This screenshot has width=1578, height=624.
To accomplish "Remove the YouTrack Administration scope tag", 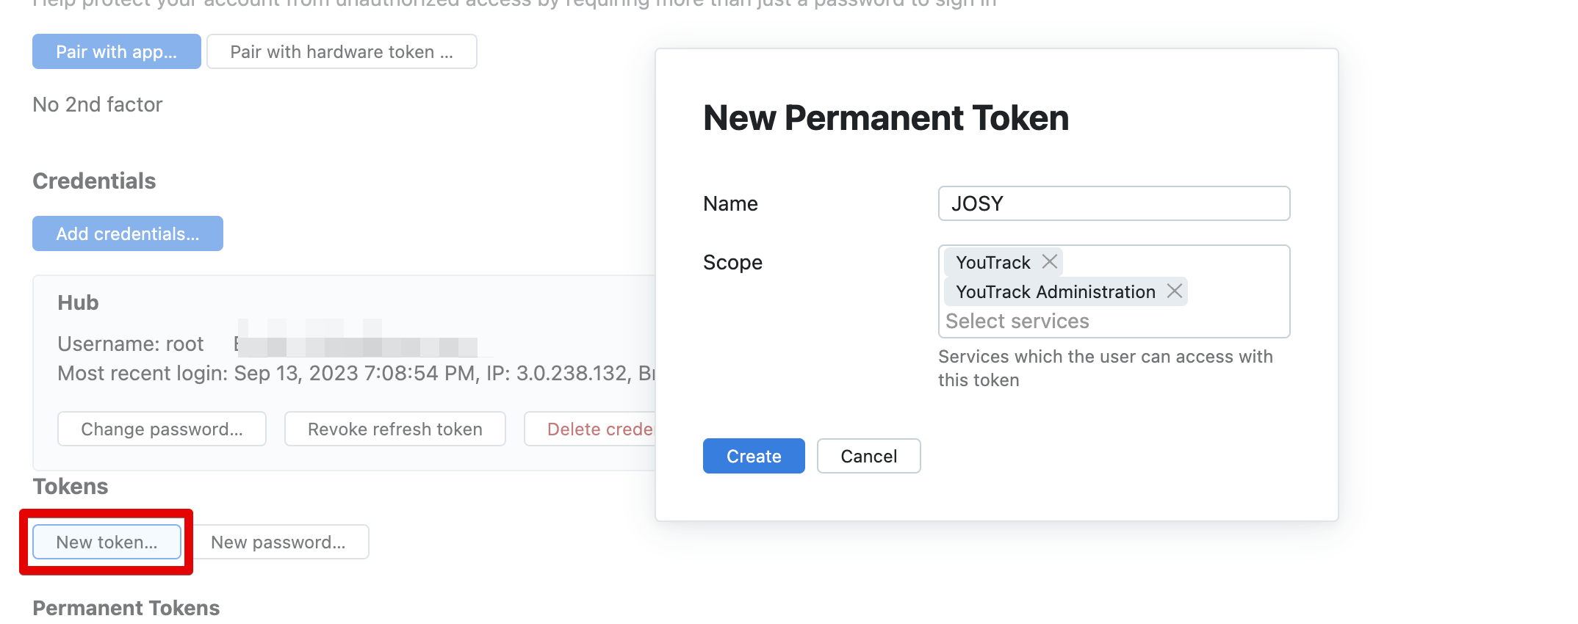I will 1175,291.
